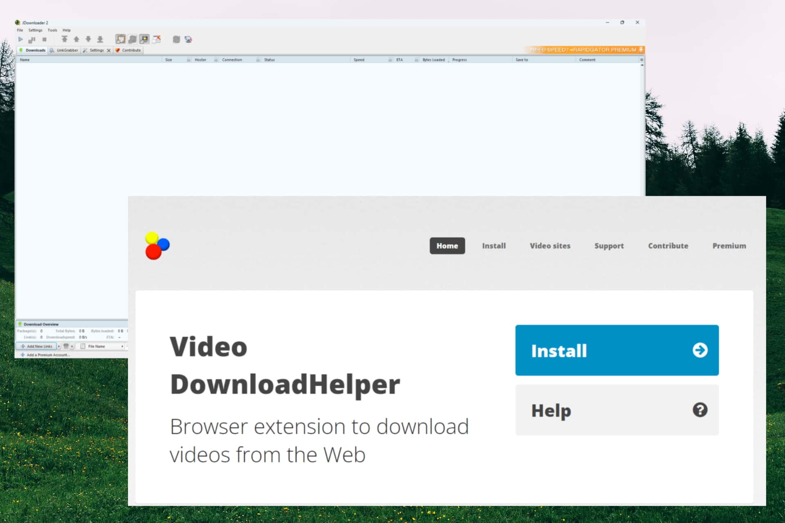Viewport: 785px width, 523px height.
Task: Toggle the lock icon on Size column
Action: pyautogui.click(x=188, y=60)
